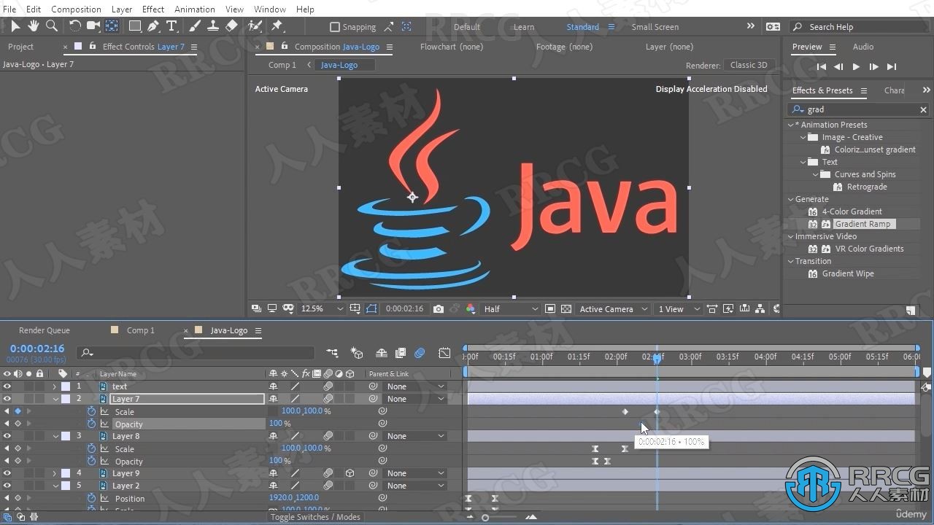Toggle the Motion Blur enable icon

(420, 353)
